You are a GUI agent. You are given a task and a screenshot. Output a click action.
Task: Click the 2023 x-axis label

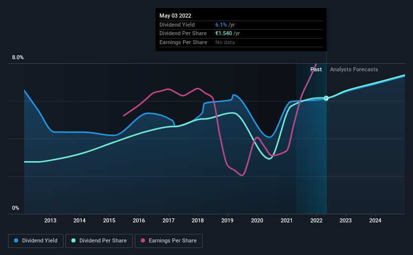[x=346, y=220]
